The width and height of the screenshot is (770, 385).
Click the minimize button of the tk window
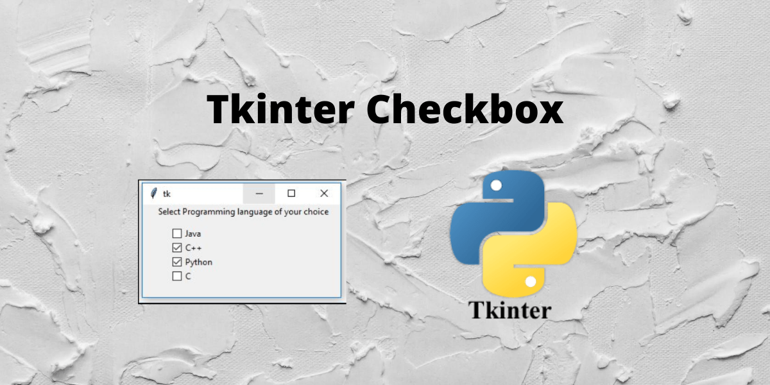click(259, 193)
